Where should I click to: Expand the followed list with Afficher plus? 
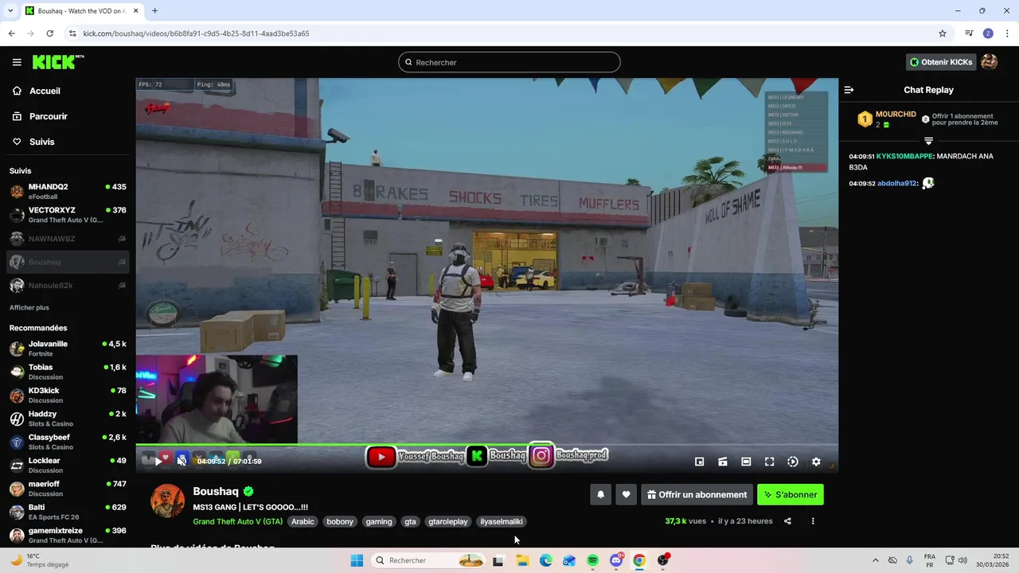[29, 307]
